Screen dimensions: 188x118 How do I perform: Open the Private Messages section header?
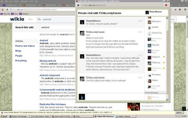coord(155,93)
